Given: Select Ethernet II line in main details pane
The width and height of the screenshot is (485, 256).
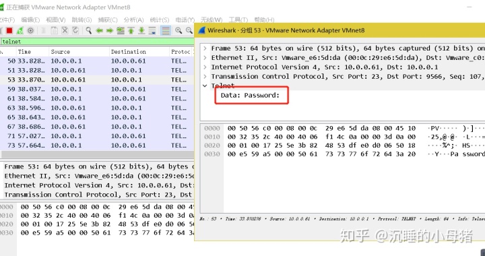Looking at the screenshot, I should pos(99,176).
